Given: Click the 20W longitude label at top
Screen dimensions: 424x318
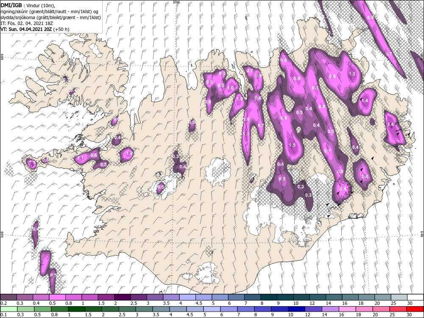Looking at the screenshot, I should coord(176,2).
